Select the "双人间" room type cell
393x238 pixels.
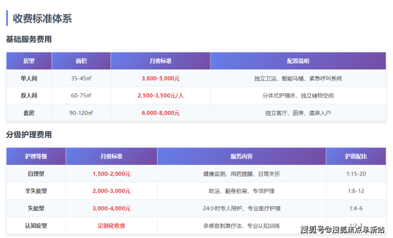point(29,96)
